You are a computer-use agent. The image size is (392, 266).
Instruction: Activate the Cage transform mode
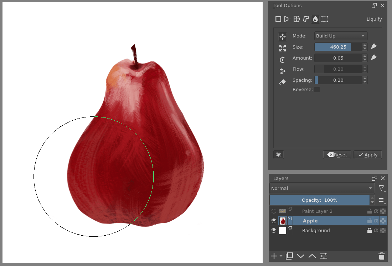pyautogui.click(x=306, y=19)
